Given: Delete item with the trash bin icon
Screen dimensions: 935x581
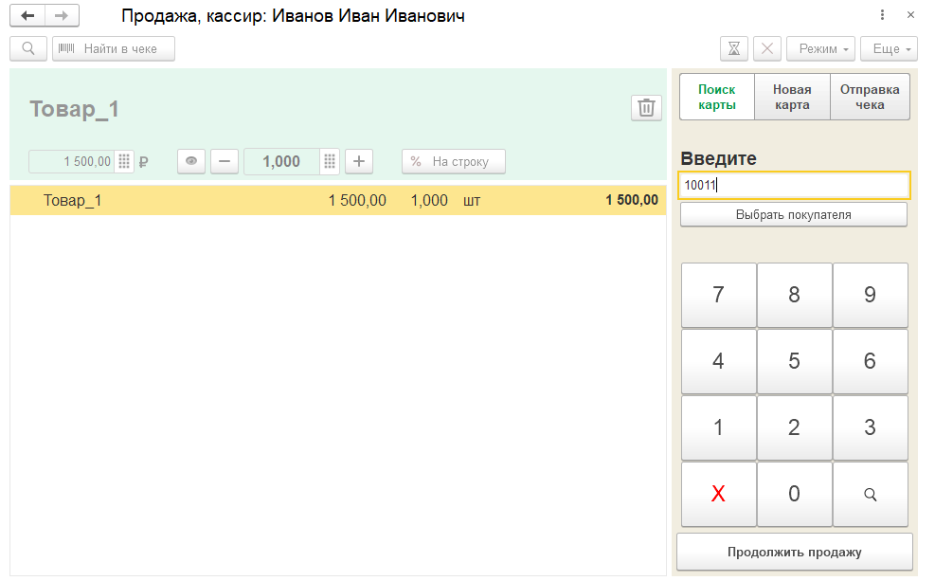Looking at the screenshot, I should [646, 108].
